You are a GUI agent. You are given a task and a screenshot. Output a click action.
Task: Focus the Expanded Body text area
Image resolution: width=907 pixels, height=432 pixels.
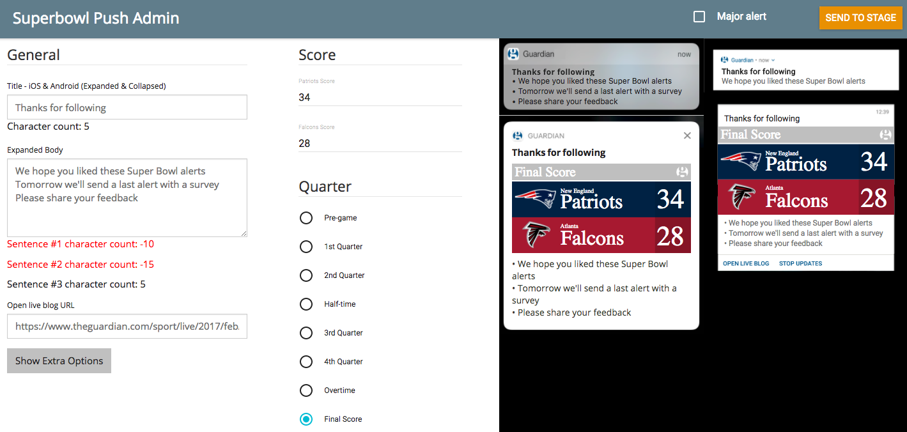pos(127,198)
